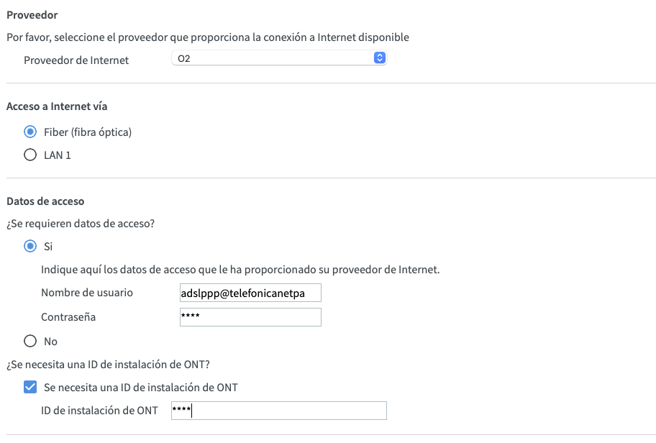Select the Si radio button for access data
This screenshot has width=656, height=443.
29,246
